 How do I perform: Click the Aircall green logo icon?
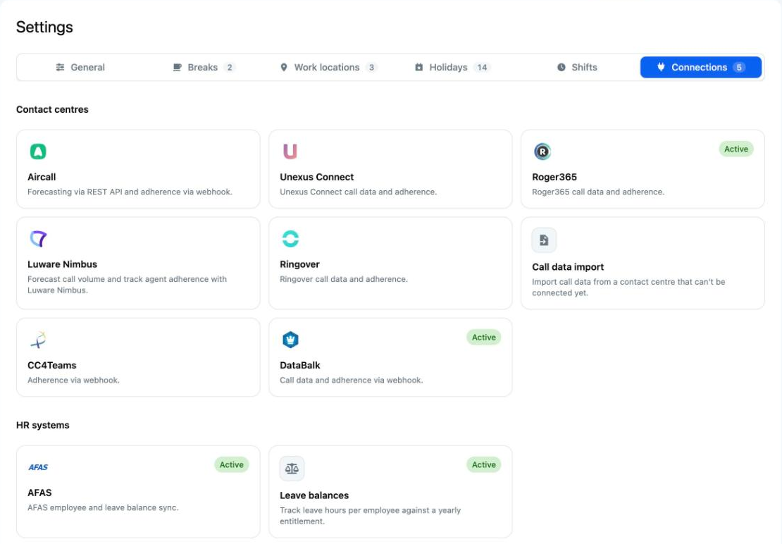point(38,151)
